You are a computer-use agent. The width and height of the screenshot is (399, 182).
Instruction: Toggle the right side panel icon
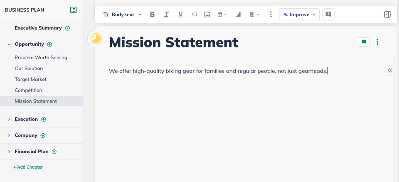pyautogui.click(x=387, y=15)
